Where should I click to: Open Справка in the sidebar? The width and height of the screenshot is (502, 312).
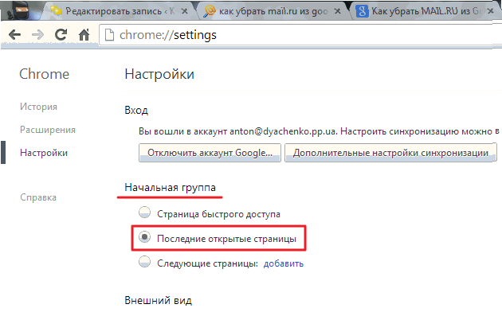38,197
